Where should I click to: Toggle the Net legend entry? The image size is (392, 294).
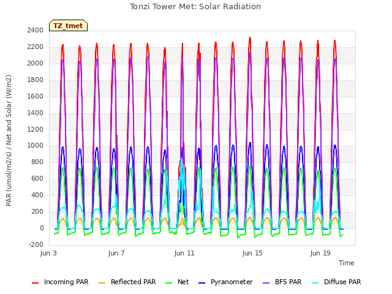coord(177,282)
